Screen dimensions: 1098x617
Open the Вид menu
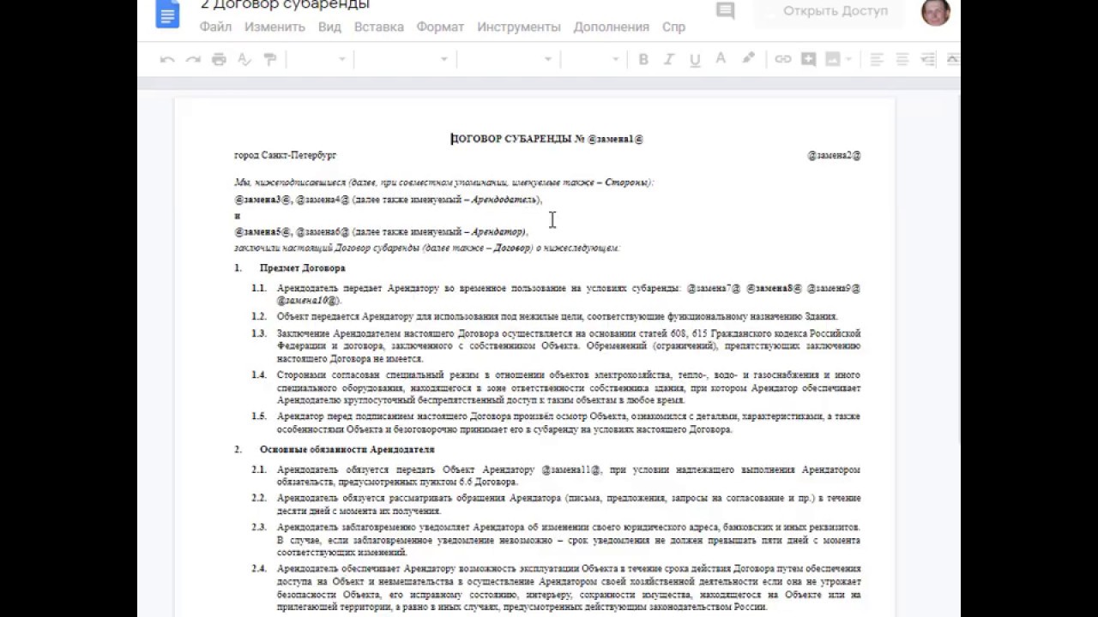(329, 27)
